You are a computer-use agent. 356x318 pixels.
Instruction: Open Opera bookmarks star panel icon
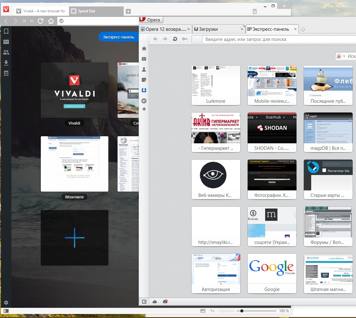click(144, 49)
